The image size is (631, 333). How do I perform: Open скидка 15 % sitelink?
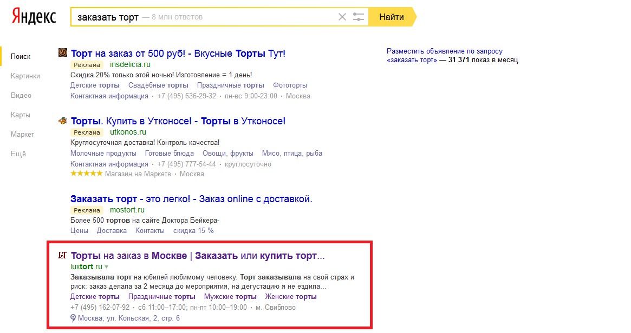pyautogui.click(x=193, y=231)
